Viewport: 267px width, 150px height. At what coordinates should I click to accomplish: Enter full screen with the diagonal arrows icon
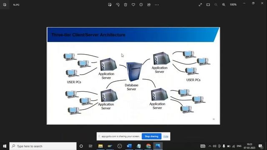[200, 5]
